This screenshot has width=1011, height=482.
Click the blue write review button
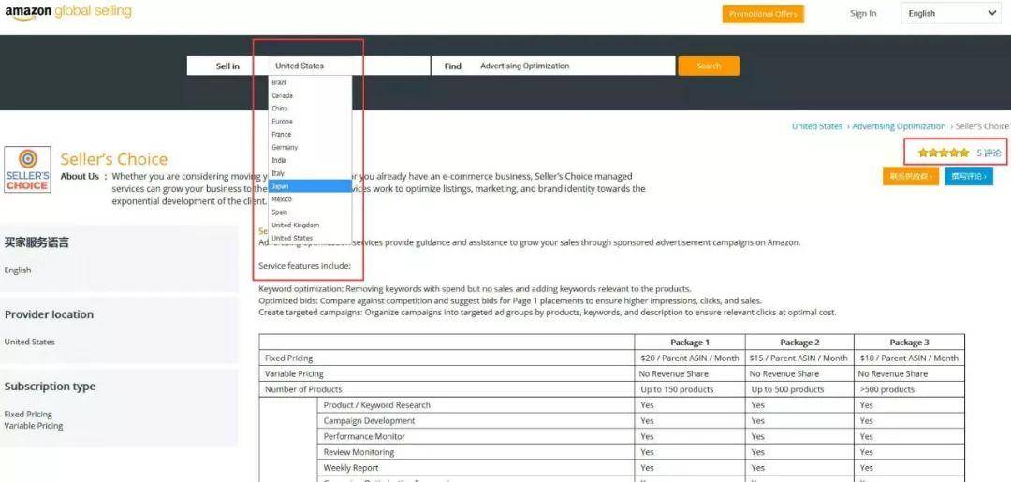969,176
